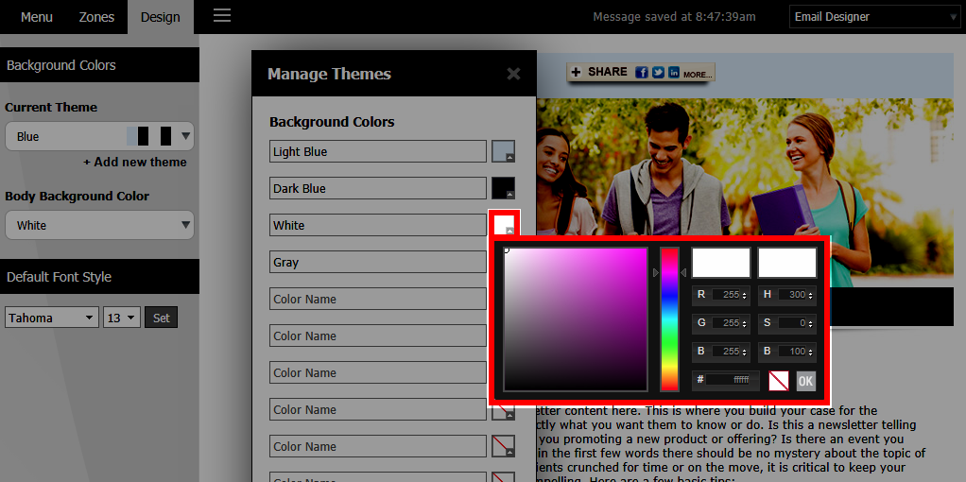Click Add new theme link
The image size is (966, 482).
135,163
